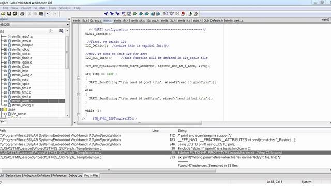The image size is (331, 186).
Task: Expand the stm8s_gpio.c tree node
Action: (x=5, y=62)
